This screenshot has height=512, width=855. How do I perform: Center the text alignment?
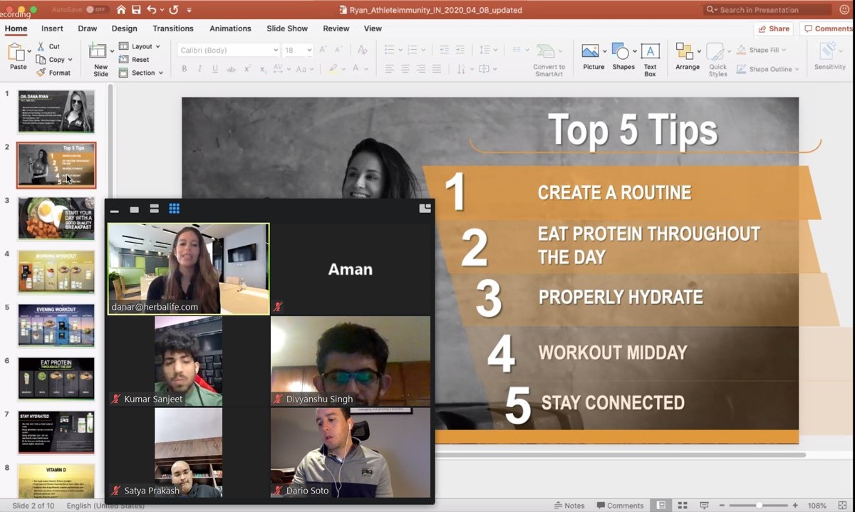click(405, 69)
